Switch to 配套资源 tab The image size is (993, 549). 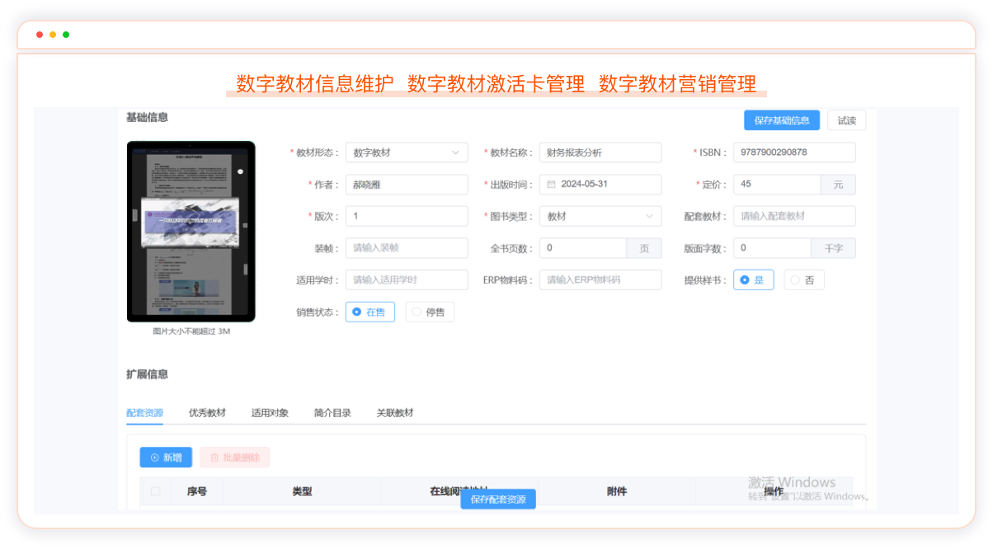144,413
